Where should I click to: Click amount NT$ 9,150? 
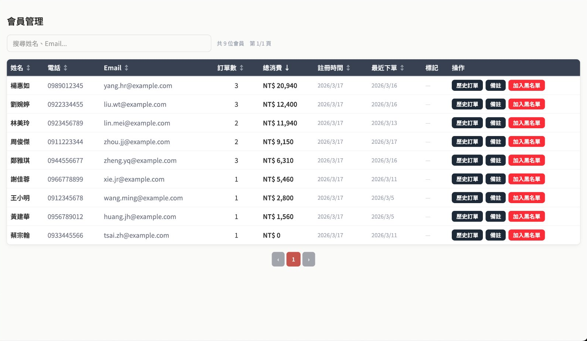[x=278, y=142]
